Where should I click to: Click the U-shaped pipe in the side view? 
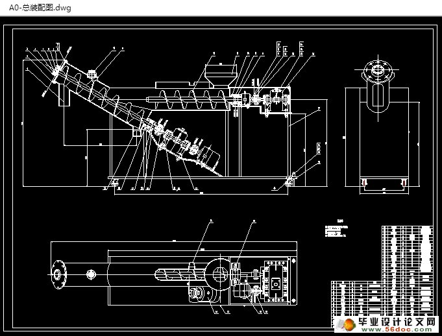377,99
